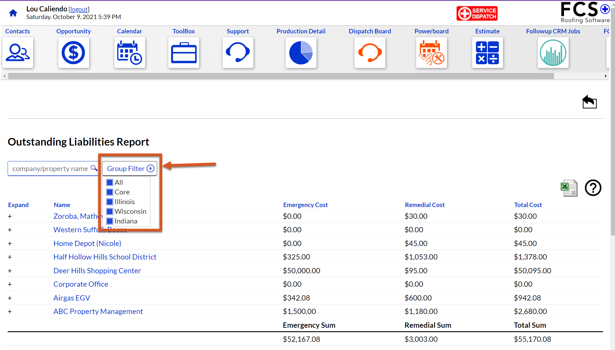Collapse the Group Filter dropdown
615x350 pixels.
coord(130,168)
